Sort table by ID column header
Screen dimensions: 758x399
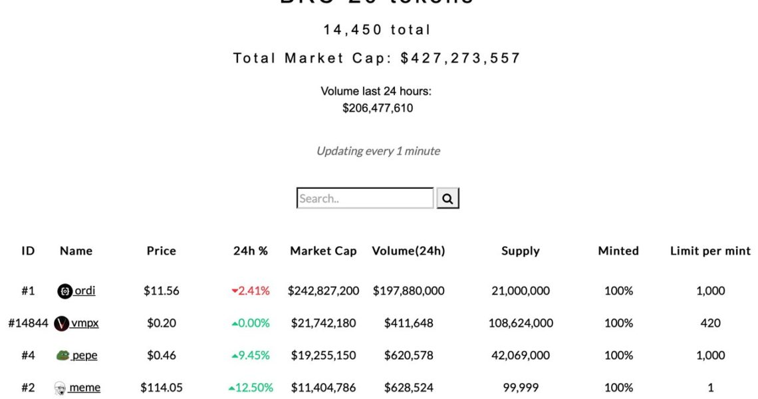tap(28, 251)
